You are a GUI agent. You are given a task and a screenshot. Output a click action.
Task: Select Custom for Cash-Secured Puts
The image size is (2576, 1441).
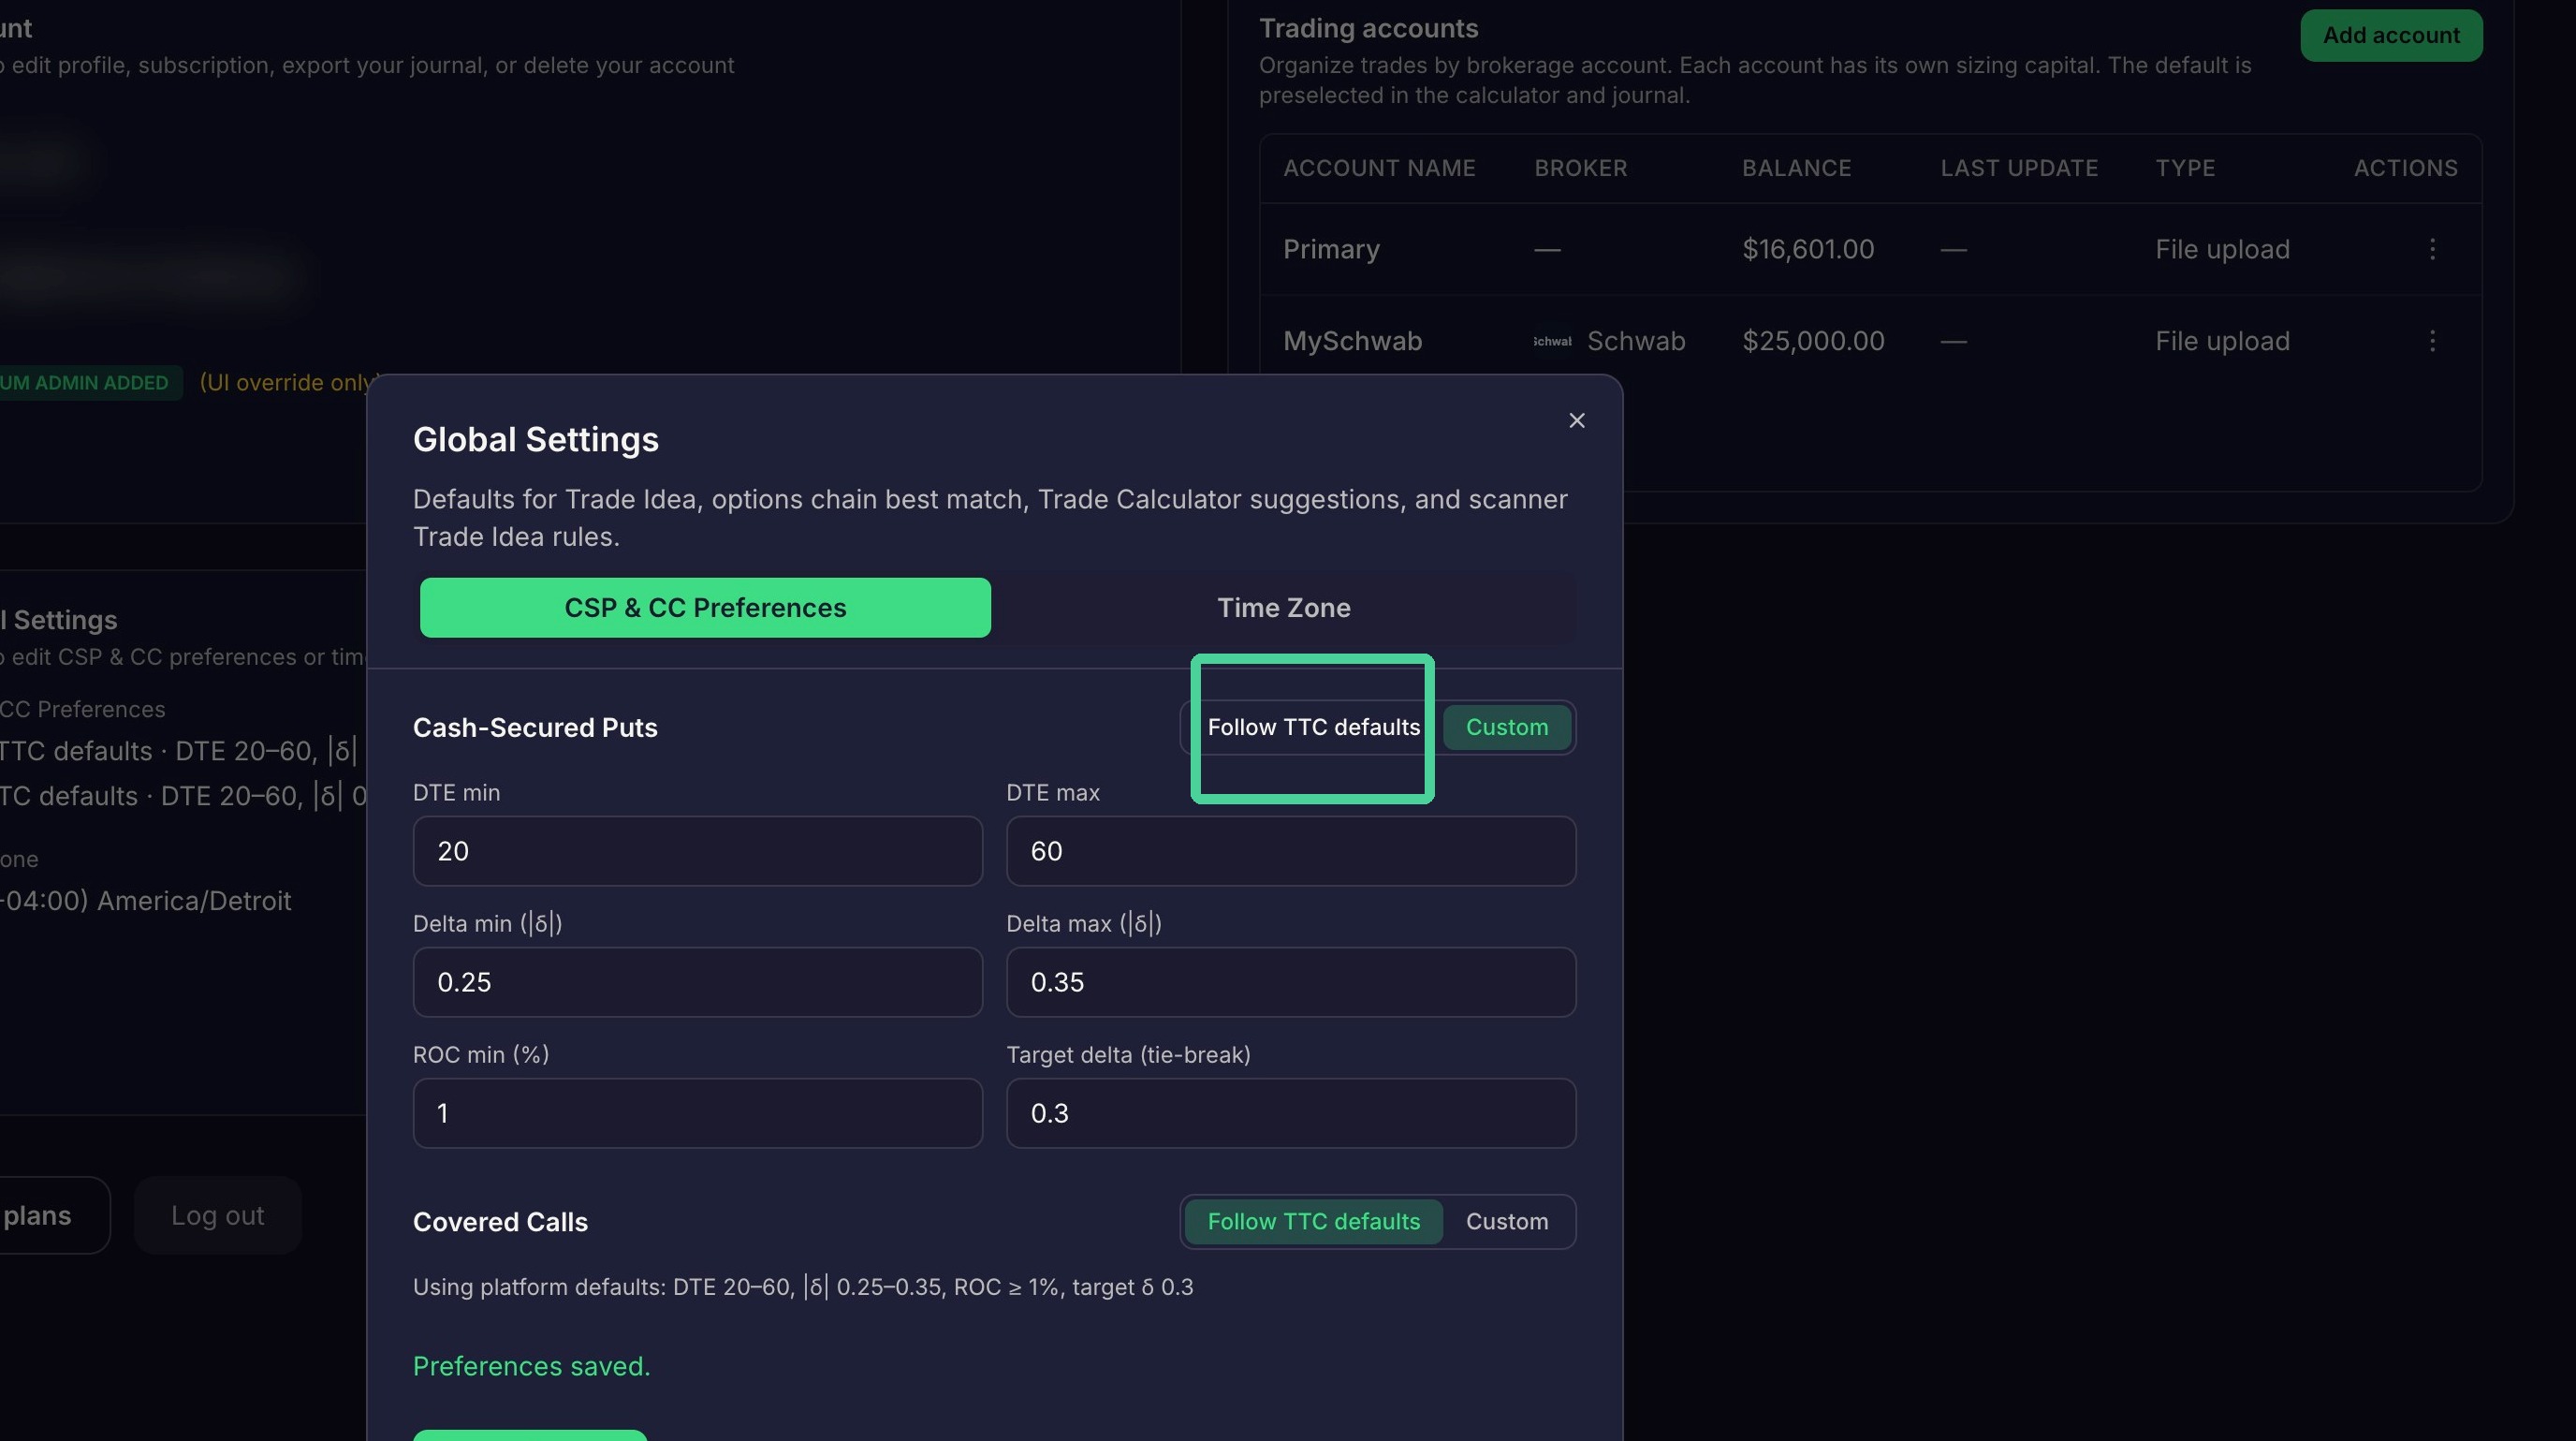pos(1506,727)
